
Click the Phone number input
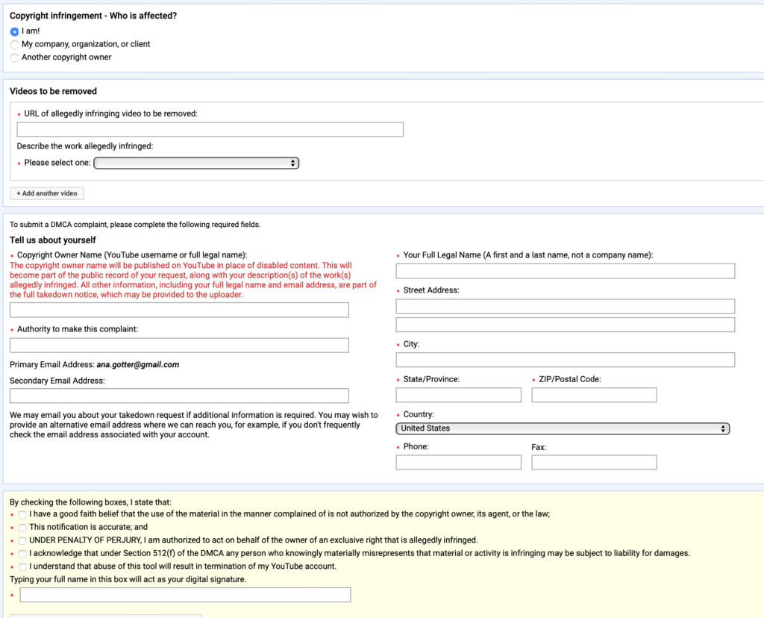(458, 463)
